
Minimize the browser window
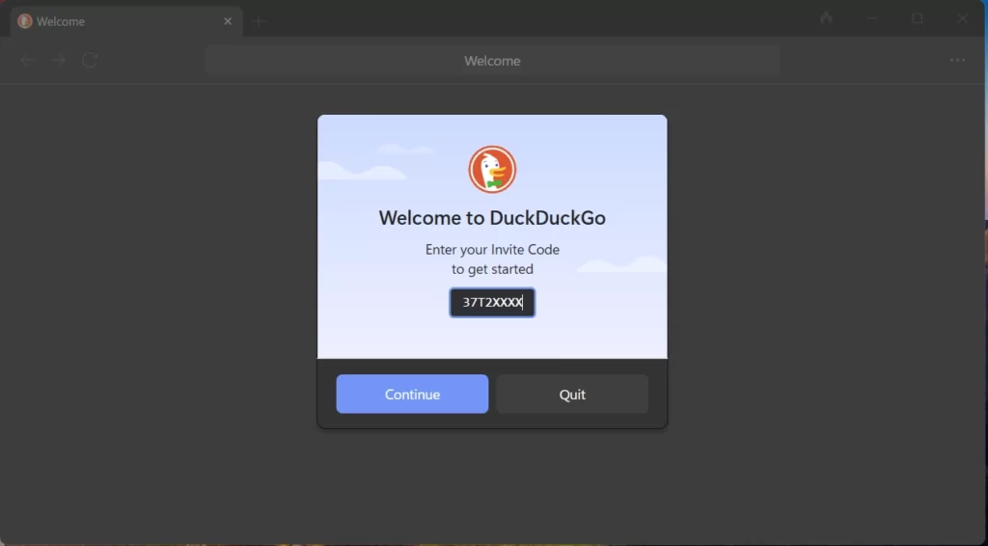872,18
